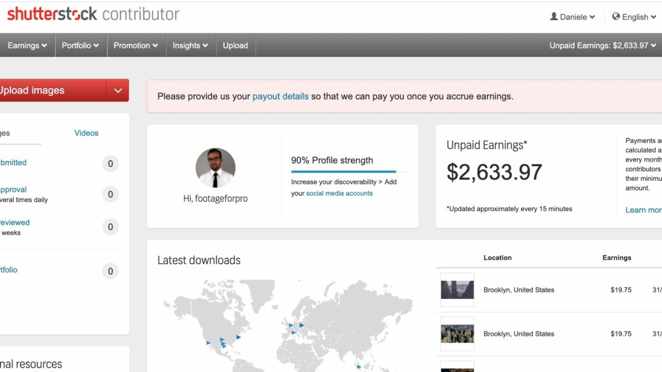The image size is (662, 372).
Task: Open the Daniele account dropdown
Action: [573, 17]
